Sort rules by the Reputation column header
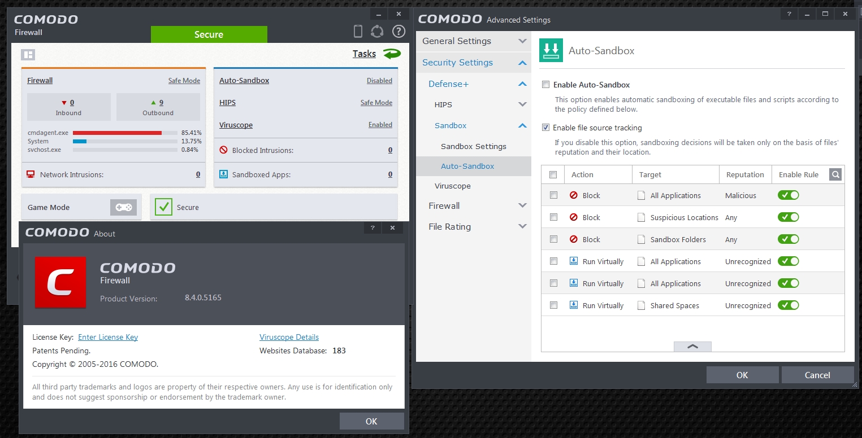Image resolution: width=862 pixels, height=438 pixels. point(746,174)
